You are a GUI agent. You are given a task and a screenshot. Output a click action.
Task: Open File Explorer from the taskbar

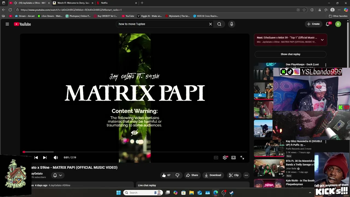pos(191,193)
